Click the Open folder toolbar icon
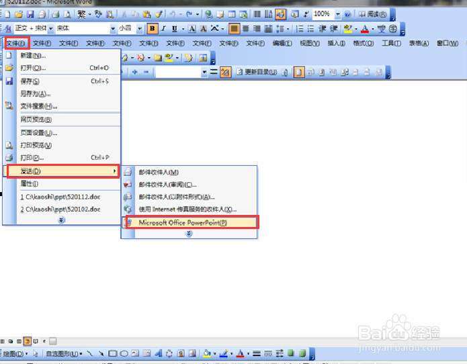467x364 pixels. tap(19, 14)
